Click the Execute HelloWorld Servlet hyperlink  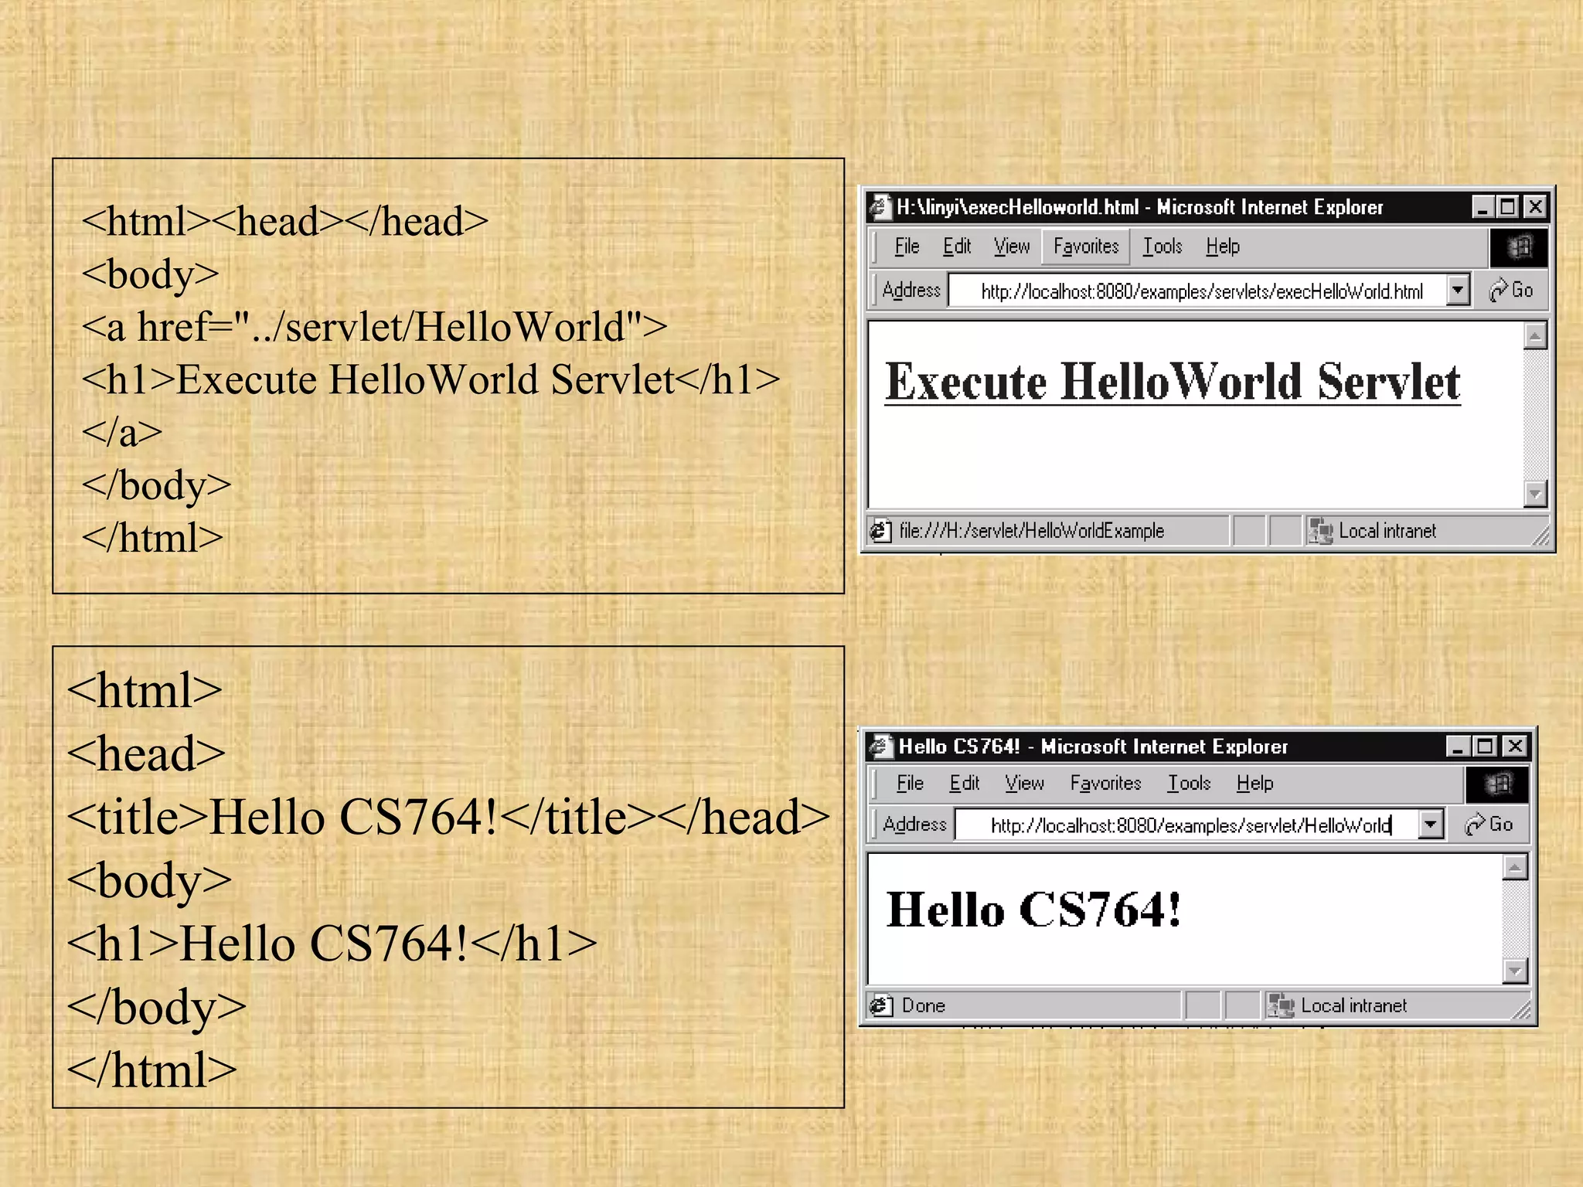pos(1173,382)
